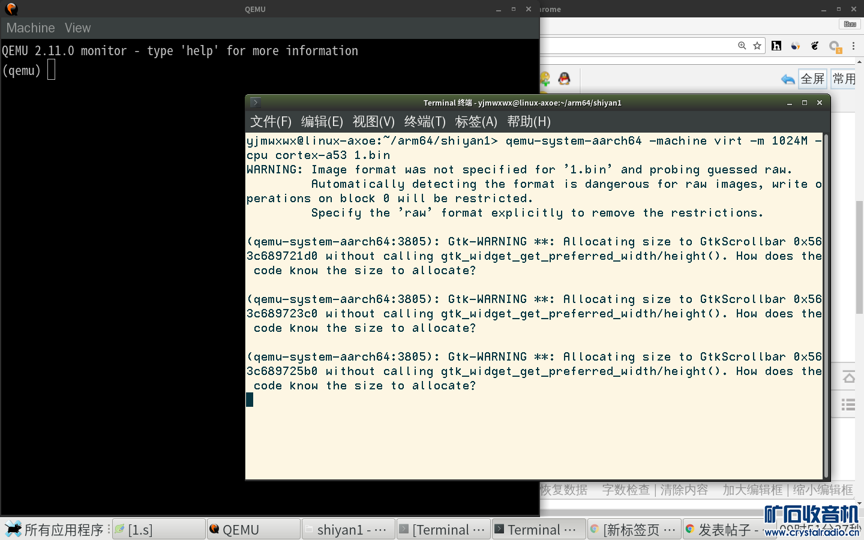Click the QQ penguin icon in editor toolbar
The width and height of the screenshot is (864, 540).
pos(564,79)
